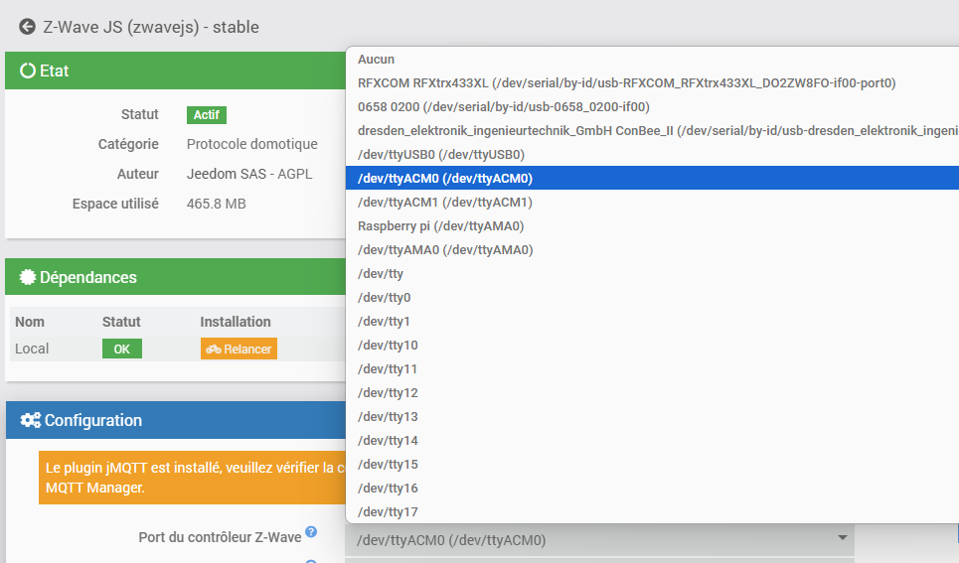Open the Port du contrôleur Z-Wave dropdown
Image resolution: width=959 pixels, height=563 pixels.
coord(599,540)
